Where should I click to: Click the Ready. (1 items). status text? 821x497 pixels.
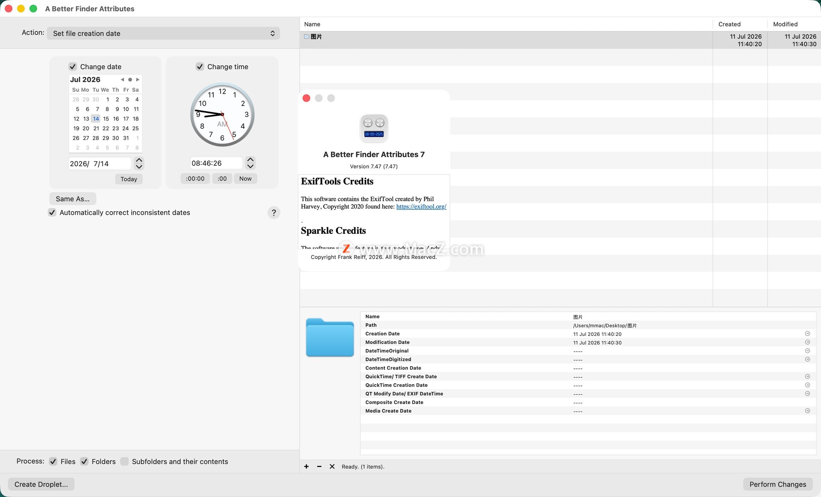tap(363, 467)
